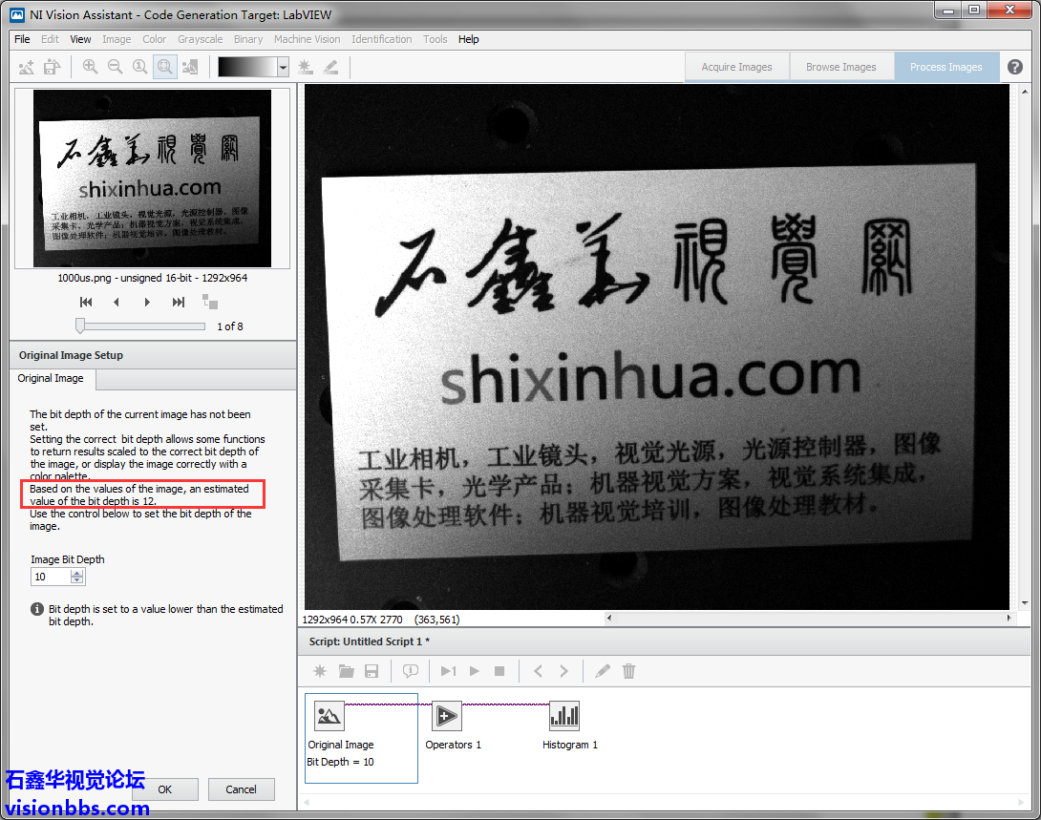Click the Image Bit Depth input field
Screen dimensions: 1041x820
coord(51,578)
